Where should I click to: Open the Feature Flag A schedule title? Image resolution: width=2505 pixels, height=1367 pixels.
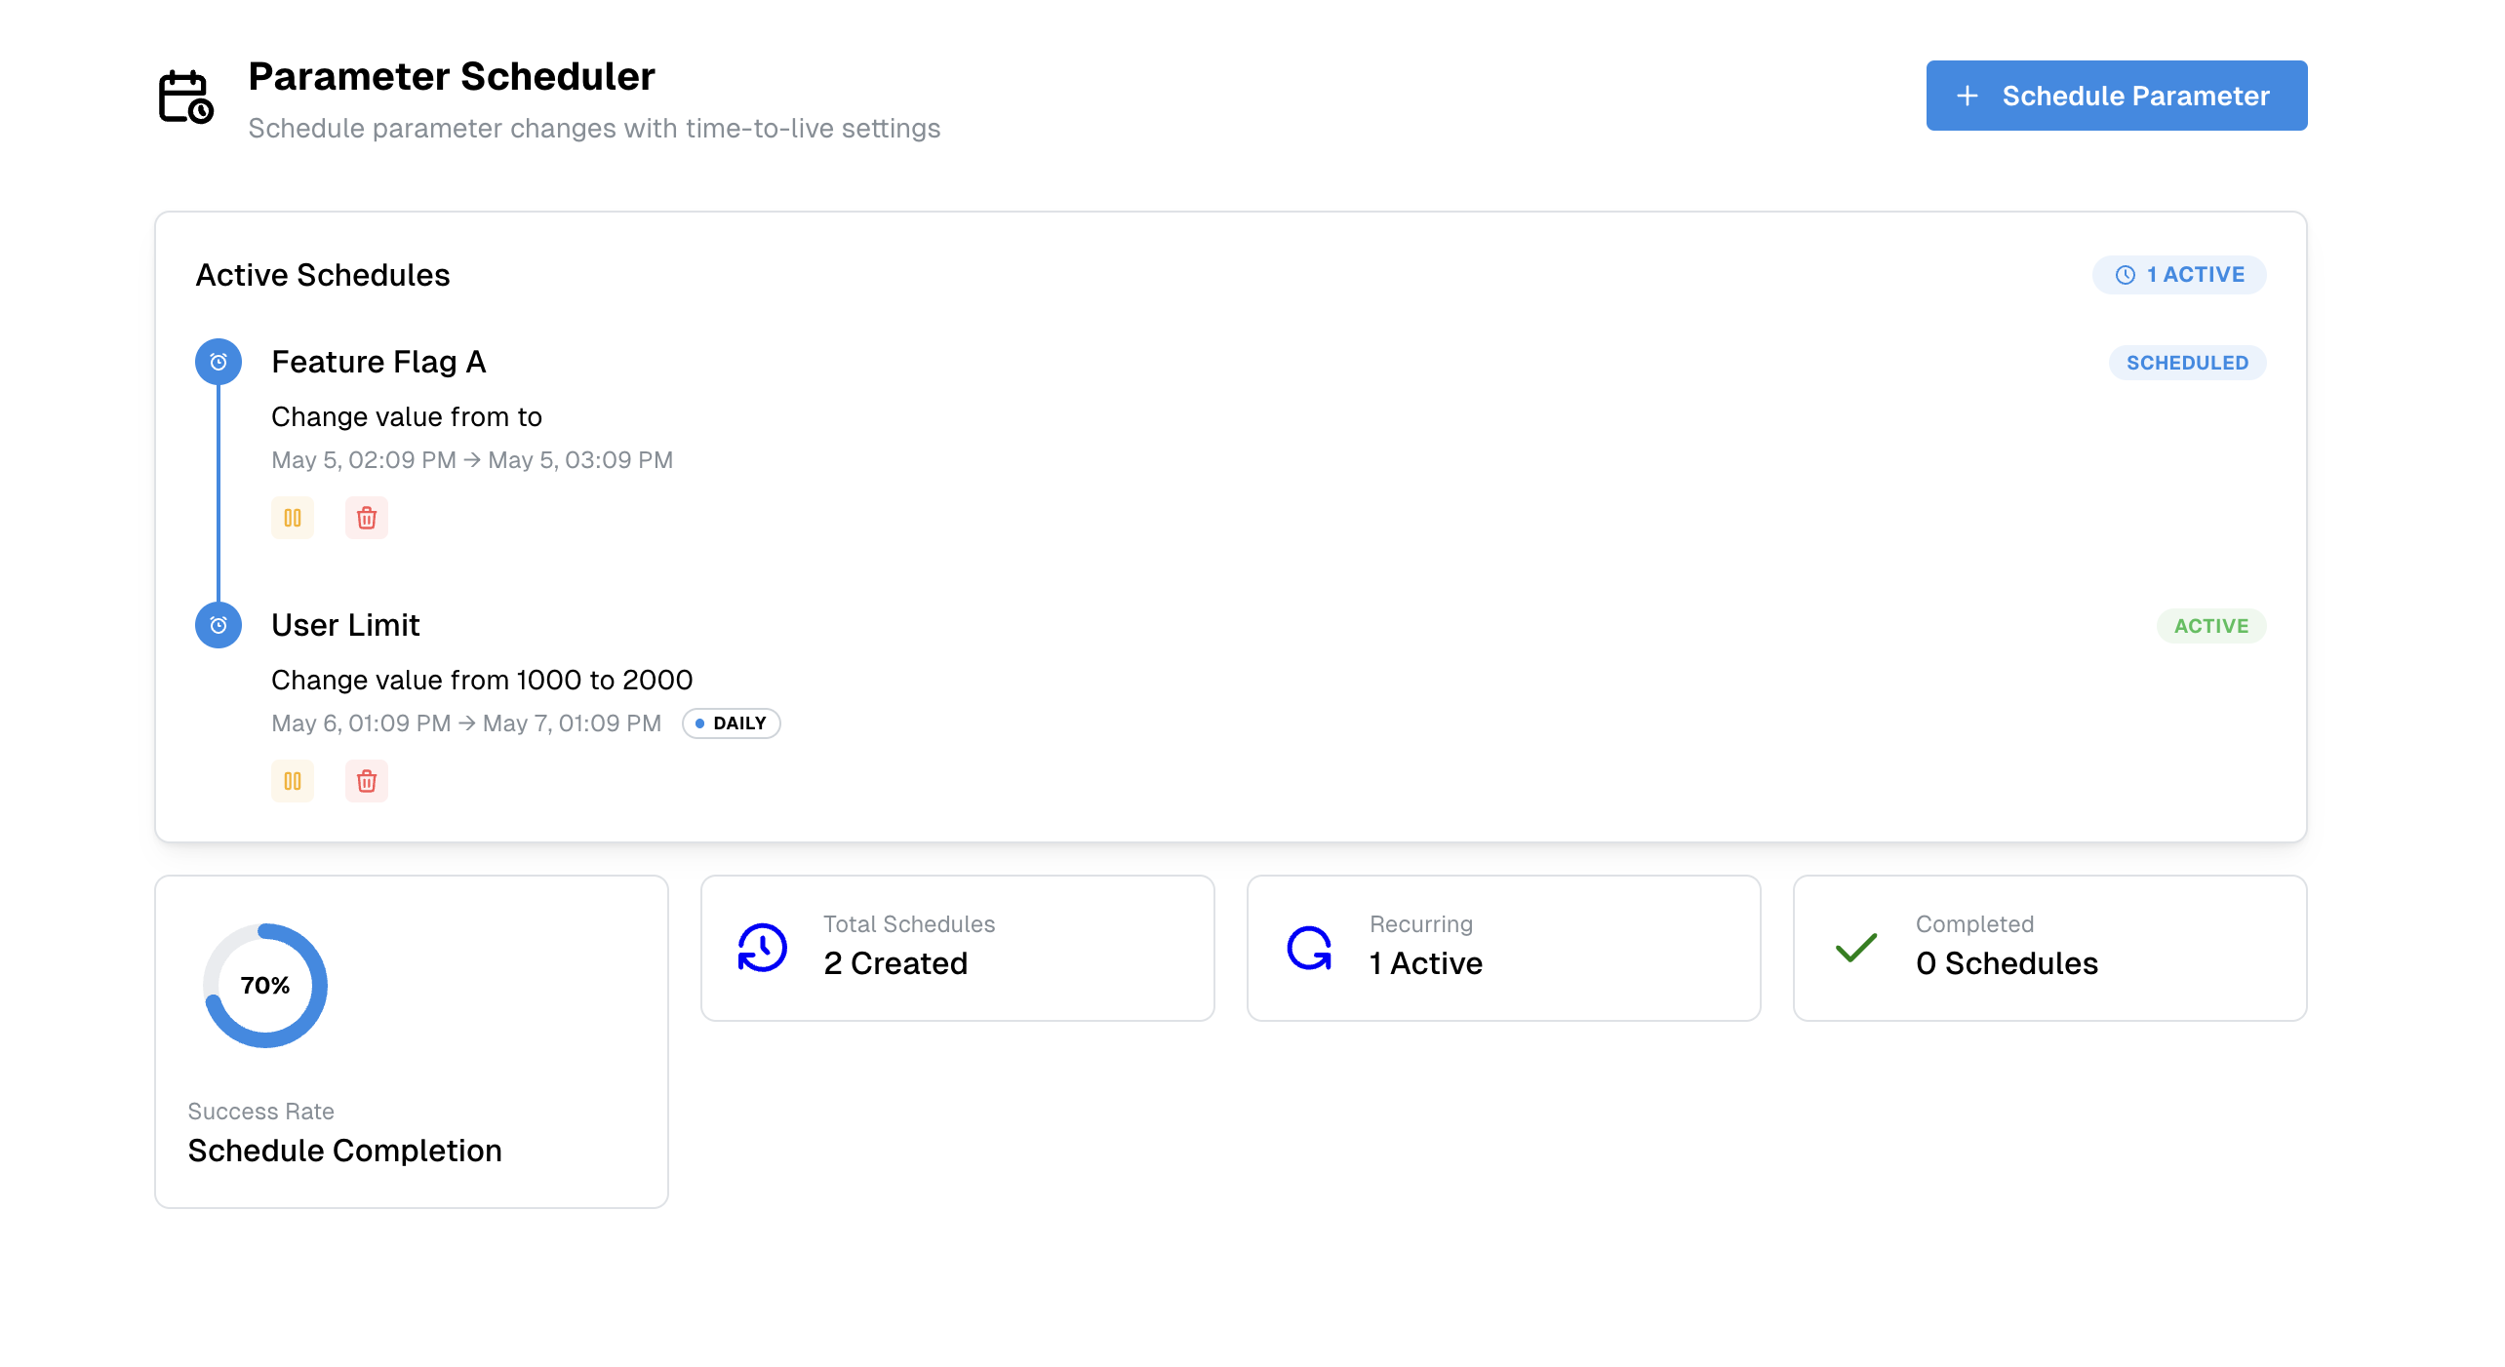coord(378,361)
